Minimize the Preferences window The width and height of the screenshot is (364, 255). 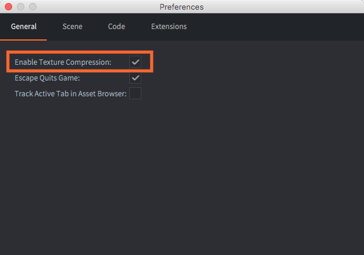pyautogui.click(x=21, y=7)
